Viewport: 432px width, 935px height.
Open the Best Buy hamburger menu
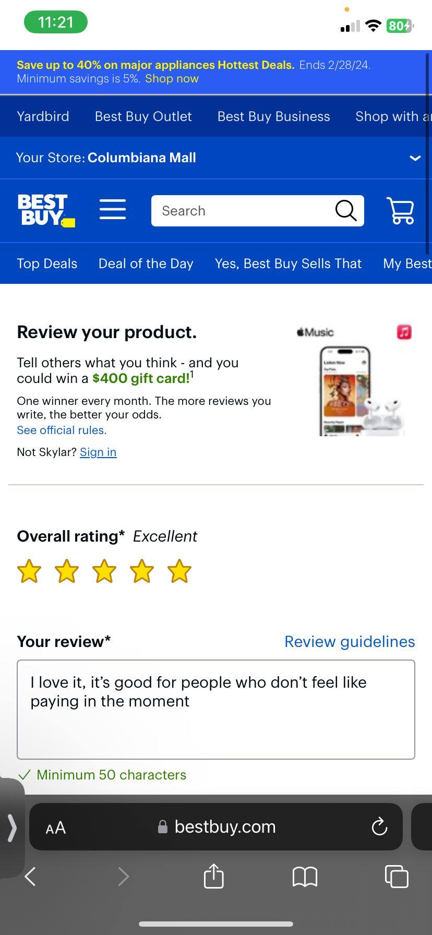point(112,209)
